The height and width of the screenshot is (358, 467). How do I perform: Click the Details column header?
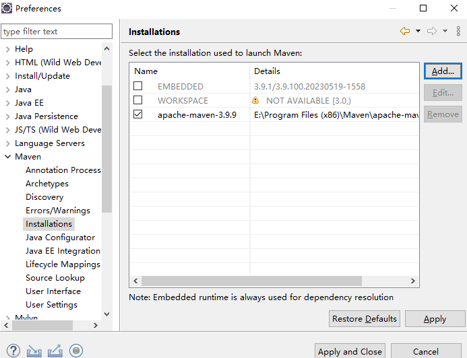pos(334,71)
